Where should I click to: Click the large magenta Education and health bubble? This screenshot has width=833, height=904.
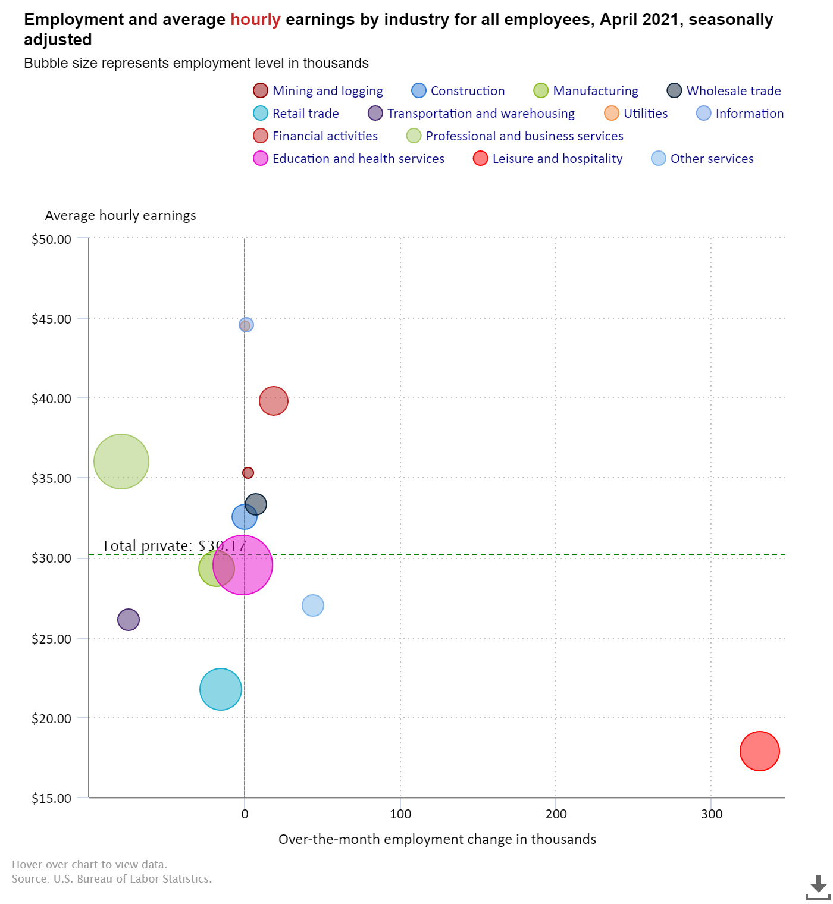(x=243, y=565)
